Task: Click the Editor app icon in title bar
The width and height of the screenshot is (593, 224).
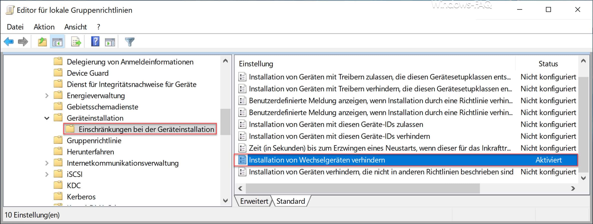Action: tap(10, 10)
